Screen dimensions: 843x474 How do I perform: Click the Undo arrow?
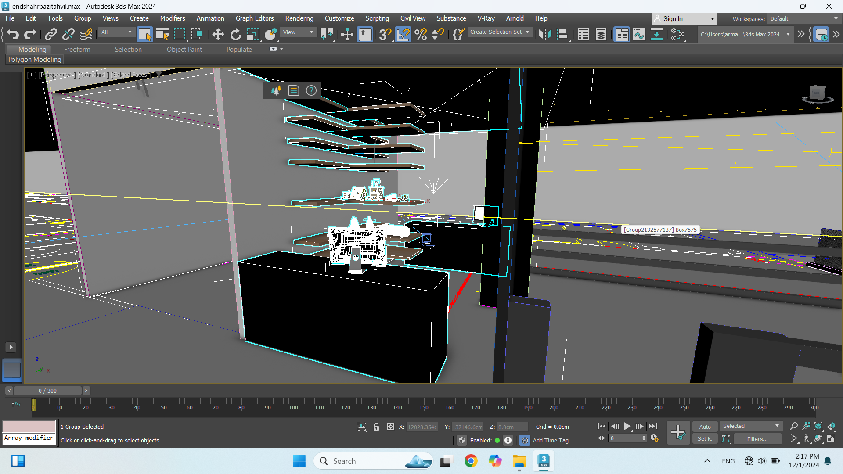click(13, 34)
